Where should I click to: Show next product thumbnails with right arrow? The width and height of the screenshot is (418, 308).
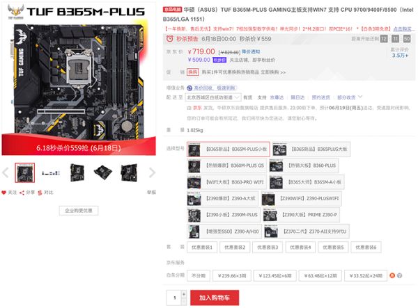pyautogui.click(x=152, y=172)
